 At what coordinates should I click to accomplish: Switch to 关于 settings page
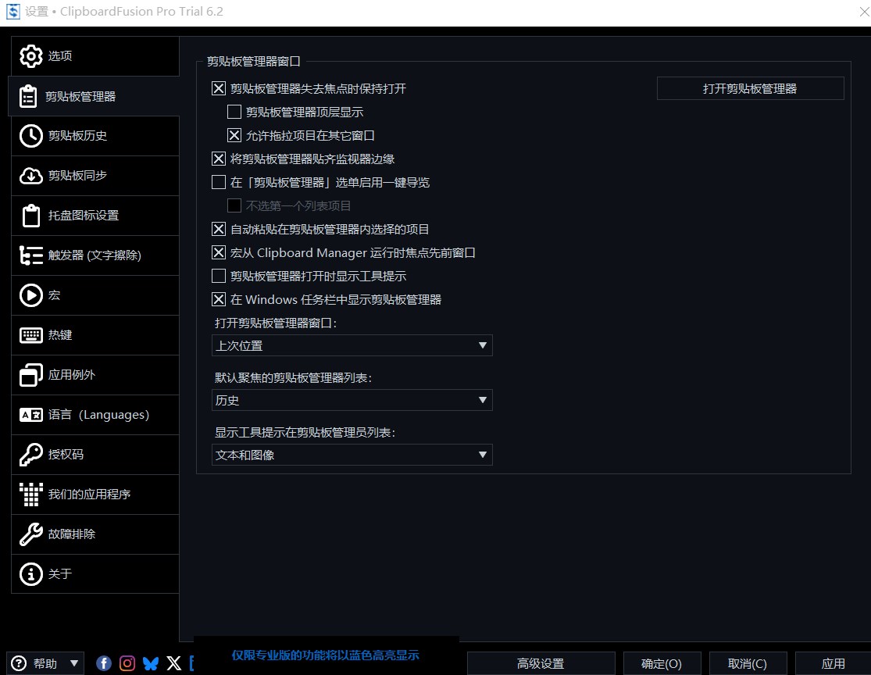click(95, 574)
